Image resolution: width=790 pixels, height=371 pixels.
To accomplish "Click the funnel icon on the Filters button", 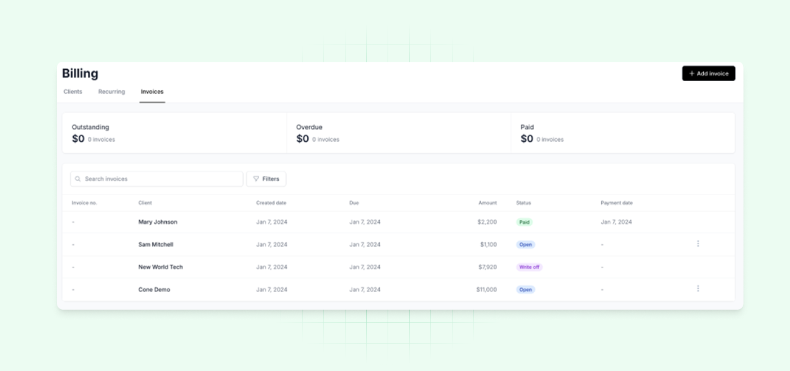I will pyautogui.click(x=256, y=178).
